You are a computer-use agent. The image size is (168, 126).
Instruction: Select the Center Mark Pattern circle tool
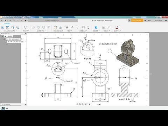point(43,27)
